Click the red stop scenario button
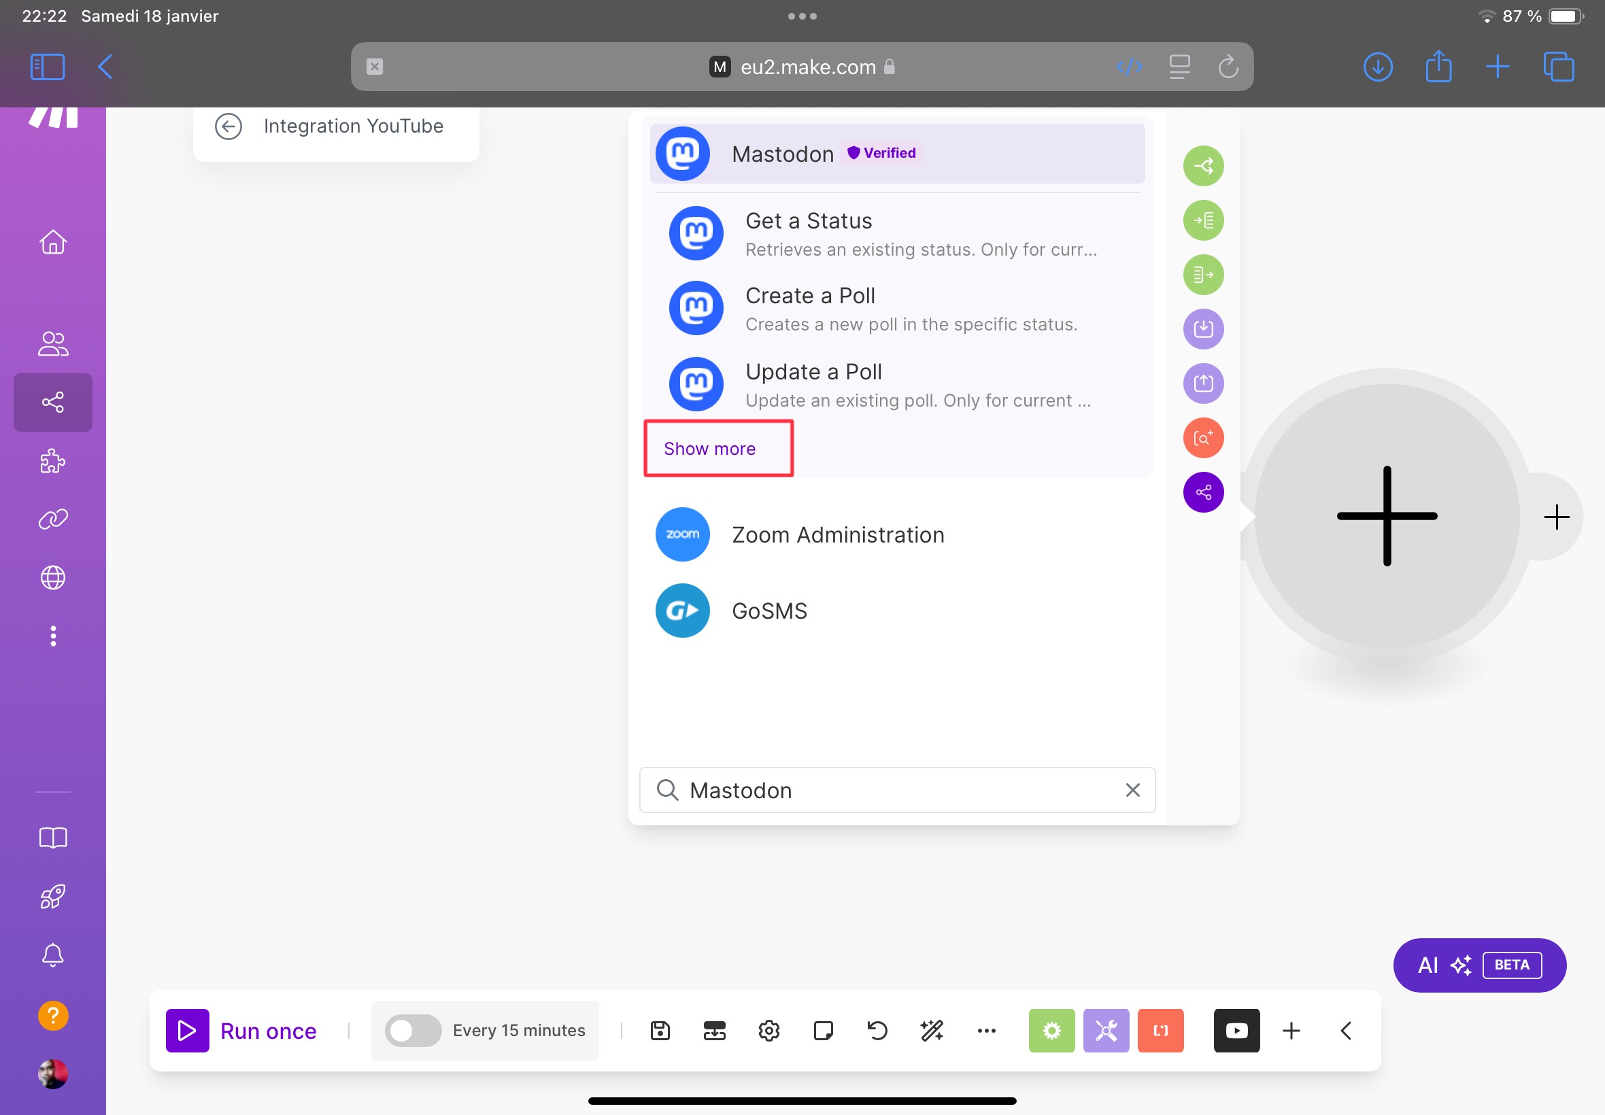Screen dimensions: 1605x1115 point(1159,1030)
